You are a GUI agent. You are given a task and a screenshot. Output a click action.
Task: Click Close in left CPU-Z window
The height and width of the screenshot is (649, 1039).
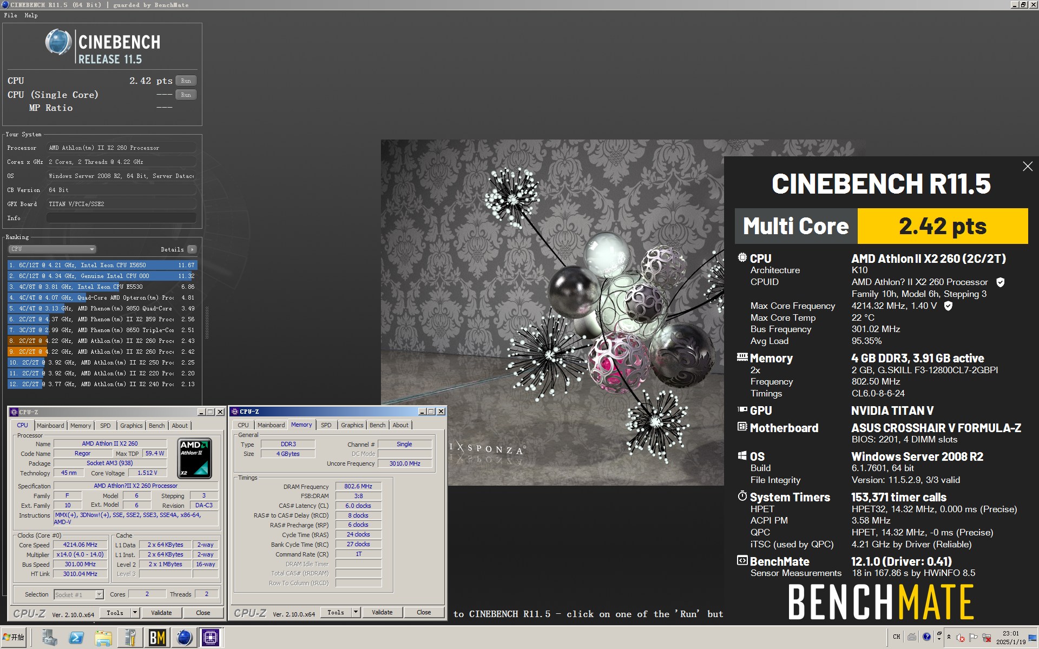203,613
